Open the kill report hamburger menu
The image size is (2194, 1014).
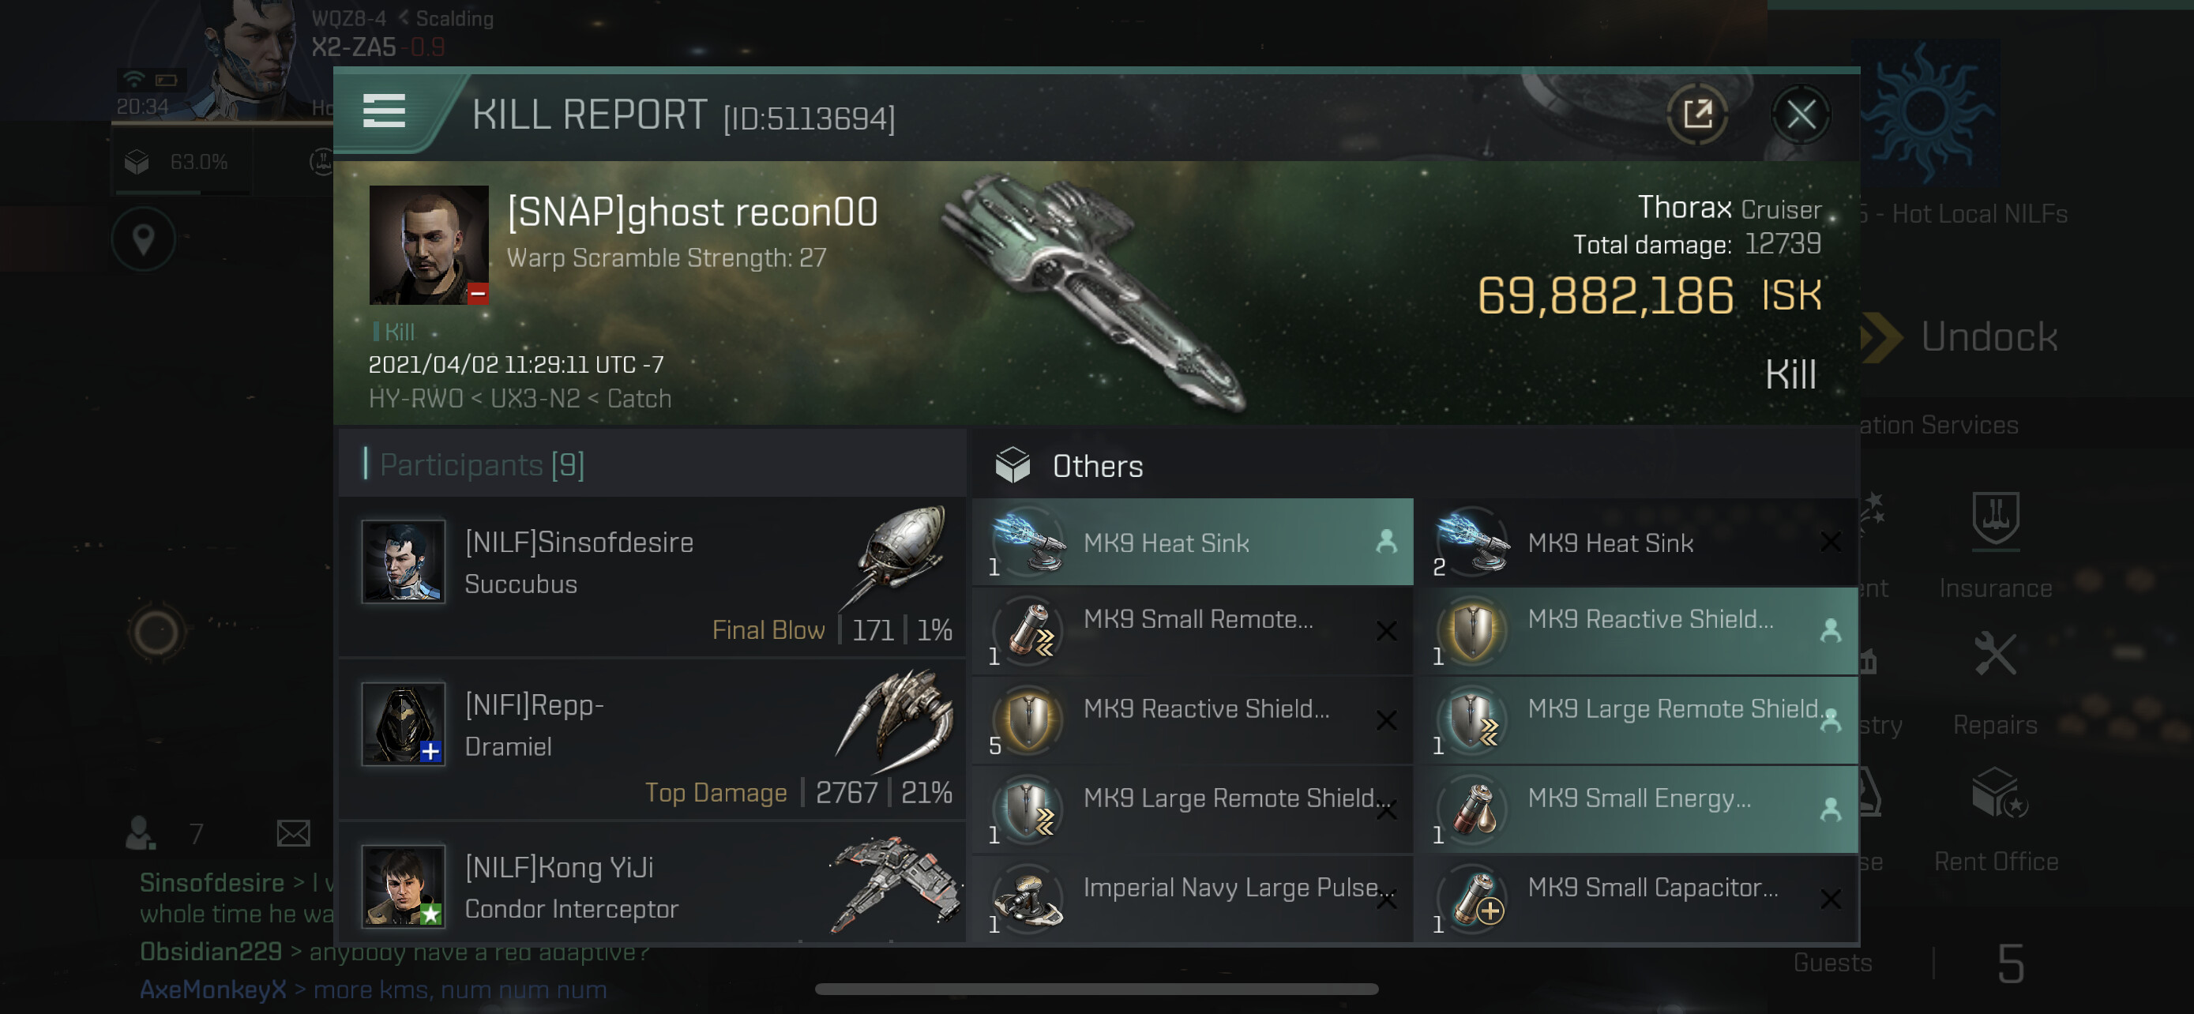pos(383,111)
